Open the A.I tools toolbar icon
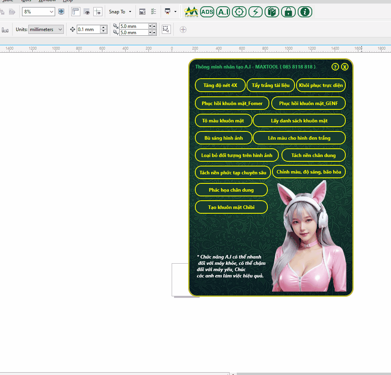 pyautogui.click(x=223, y=12)
